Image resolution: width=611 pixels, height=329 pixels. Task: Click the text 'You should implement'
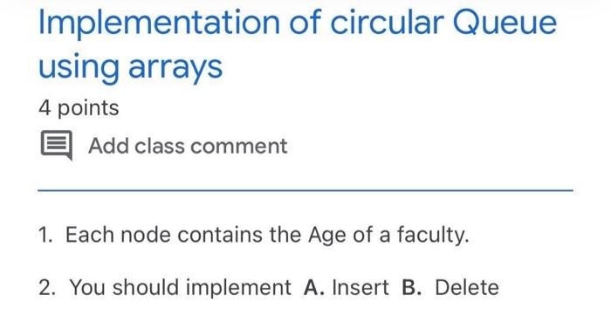180,288
